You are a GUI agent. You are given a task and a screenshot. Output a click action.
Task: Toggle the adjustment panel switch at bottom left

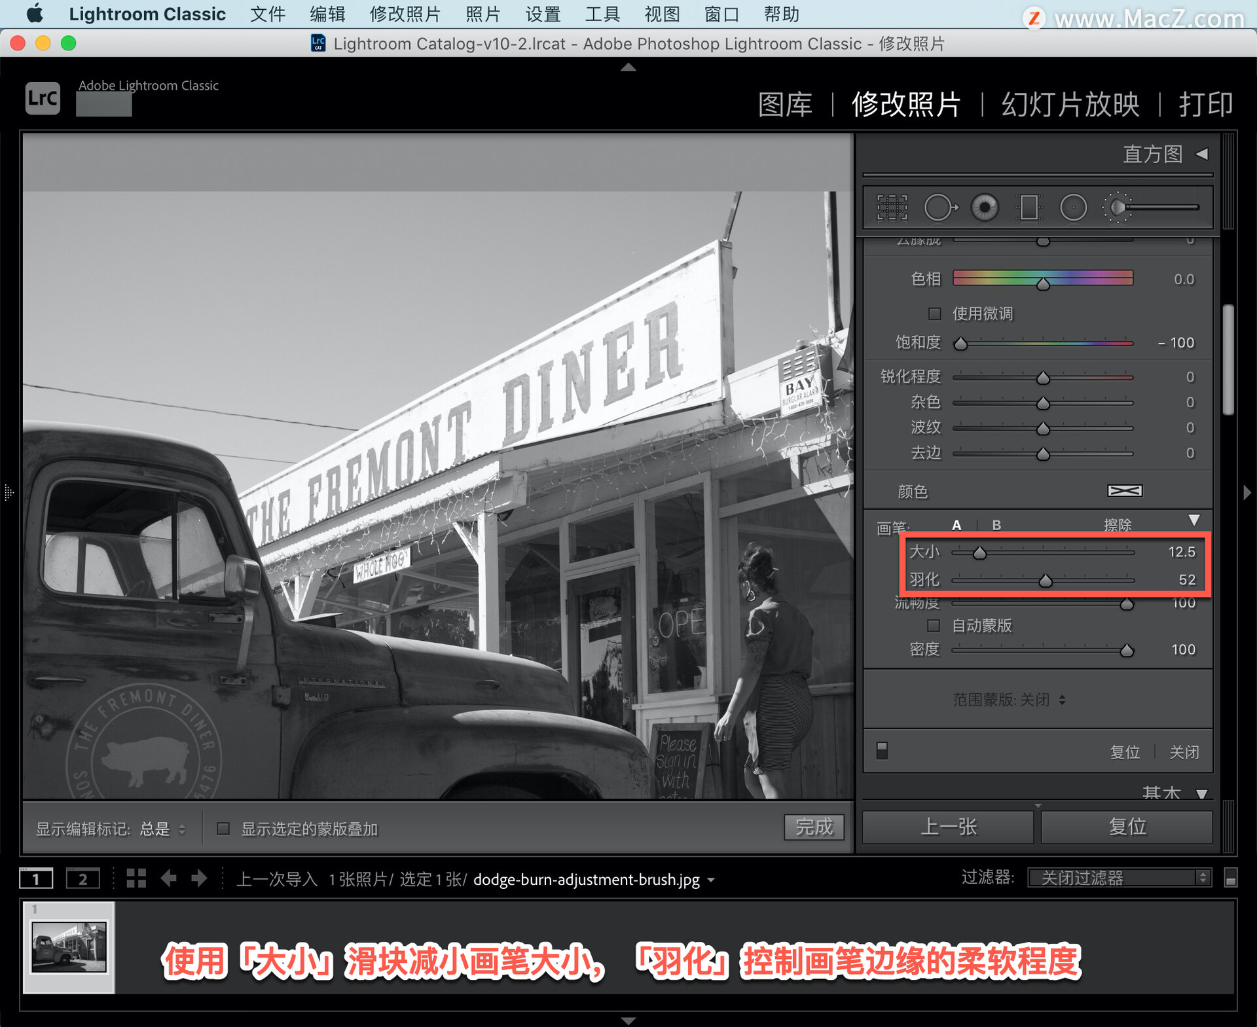pos(882,750)
